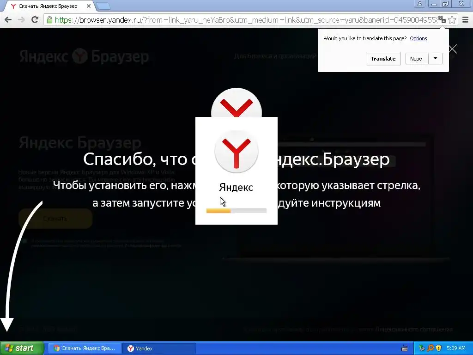Click the translate icon in the address bar
This screenshot has height=355, width=473.
tap(442, 19)
